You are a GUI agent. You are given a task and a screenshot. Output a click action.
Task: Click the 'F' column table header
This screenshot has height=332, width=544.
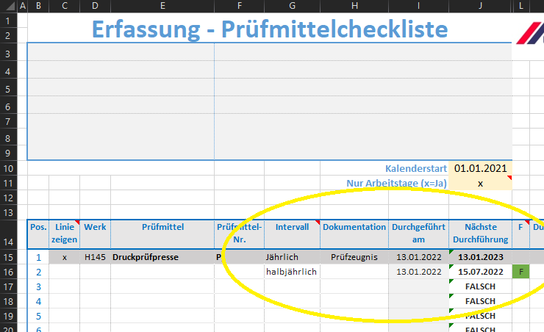pyautogui.click(x=520, y=234)
